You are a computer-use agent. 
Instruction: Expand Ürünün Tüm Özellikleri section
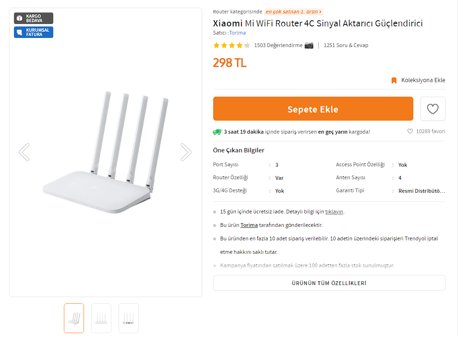pos(329,283)
